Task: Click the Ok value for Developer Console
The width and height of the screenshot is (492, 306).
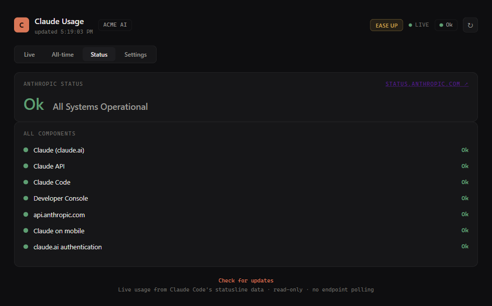Action: tap(465, 198)
